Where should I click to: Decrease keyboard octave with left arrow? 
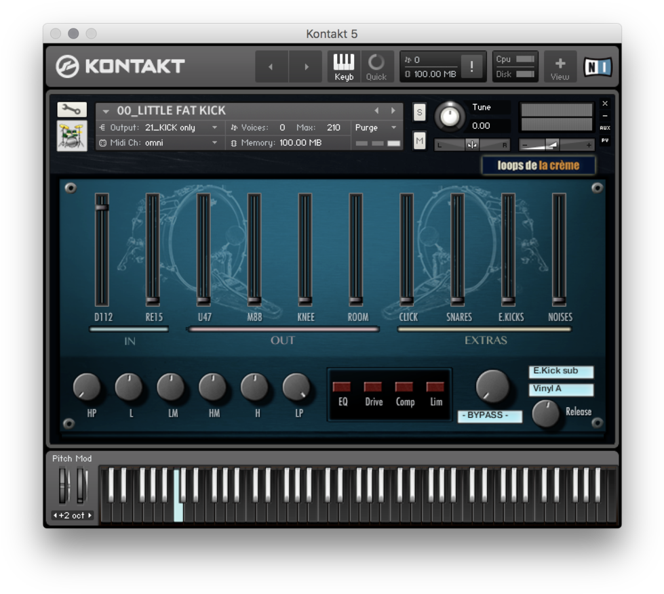pos(55,515)
